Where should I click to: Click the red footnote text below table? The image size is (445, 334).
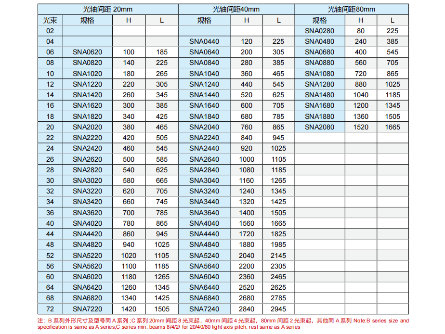(222, 323)
